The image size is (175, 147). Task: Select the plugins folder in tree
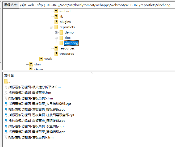pyautogui.click(x=65, y=22)
